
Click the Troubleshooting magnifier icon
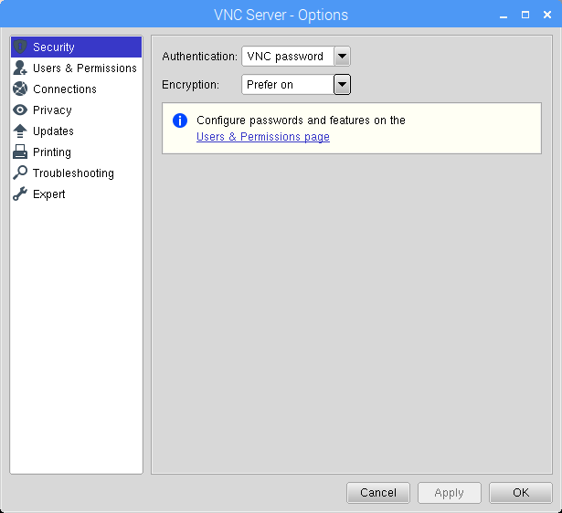(20, 173)
